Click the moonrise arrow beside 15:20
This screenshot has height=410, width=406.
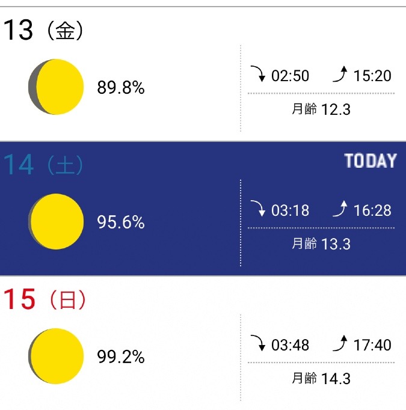tap(340, 74)
